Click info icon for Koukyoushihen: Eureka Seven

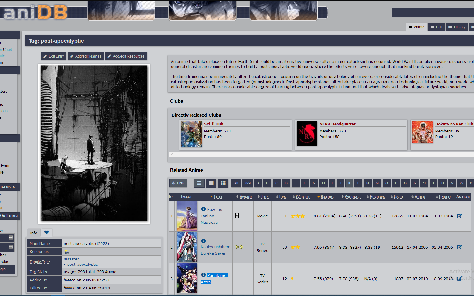click(203, 241)
